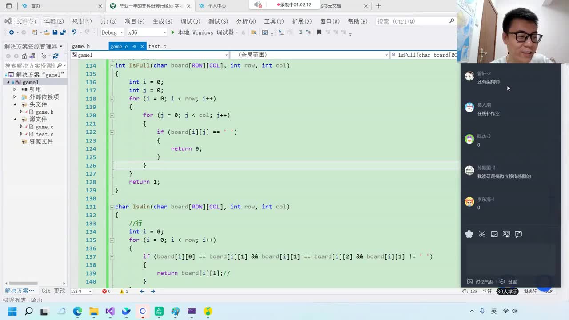This screenshot has width=569, height=320.
Task: Start debugging with the green play arrow
Action: (173, 32)
